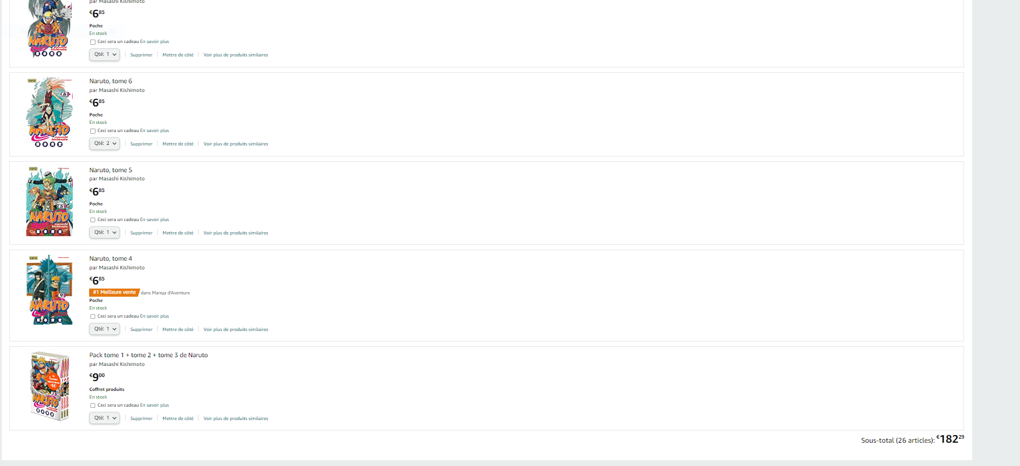Click Supprimer for Naruto tome 6
The image size is (1020, 466).
[x=142, y=144]
